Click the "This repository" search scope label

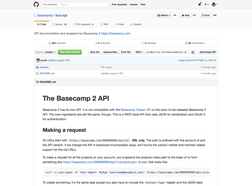[50, 4]
